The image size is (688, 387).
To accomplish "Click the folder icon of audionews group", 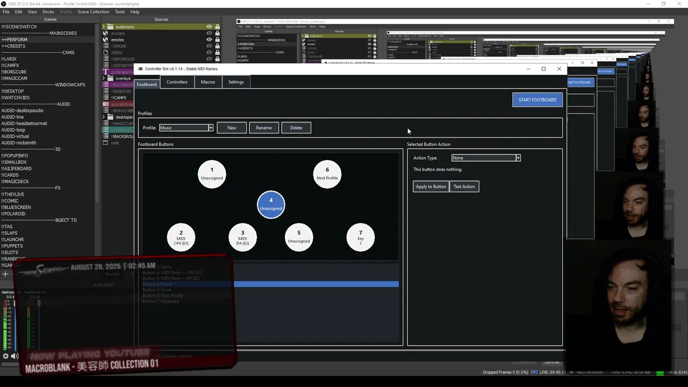I will point(110,27).
